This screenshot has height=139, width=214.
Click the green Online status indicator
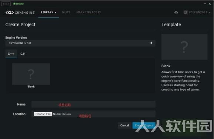[x=18, y=4]
